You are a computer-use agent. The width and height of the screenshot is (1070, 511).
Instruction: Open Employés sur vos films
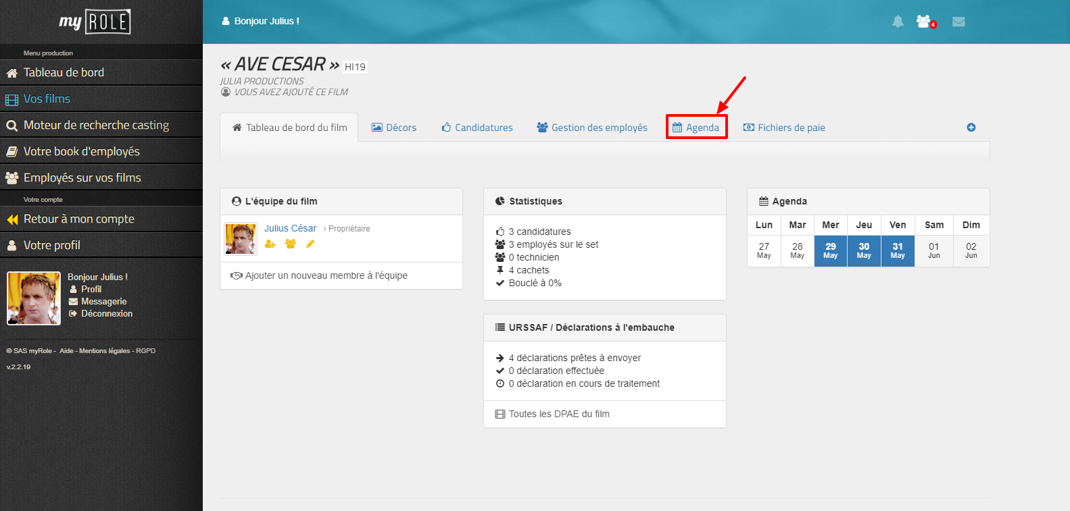[101, 178]
